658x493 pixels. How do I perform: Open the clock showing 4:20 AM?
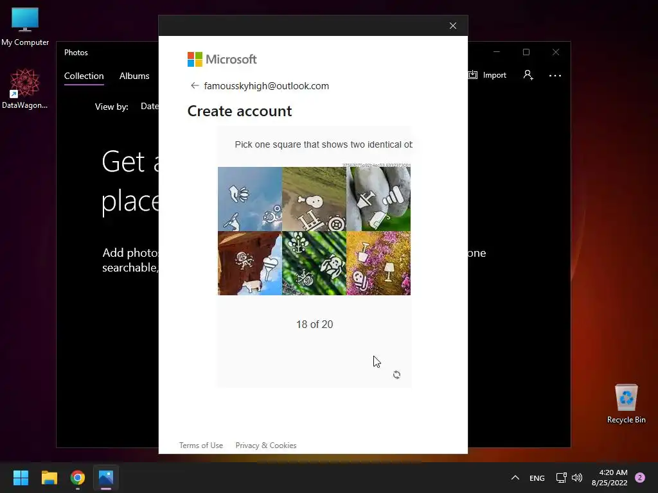609,478
